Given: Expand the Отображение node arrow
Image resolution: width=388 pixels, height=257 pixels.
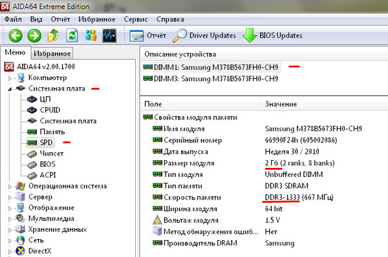Looking at the screenshot, I should click(x=10, y=209).
